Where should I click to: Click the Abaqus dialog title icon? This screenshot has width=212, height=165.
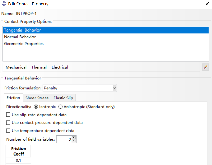[4, 4]
